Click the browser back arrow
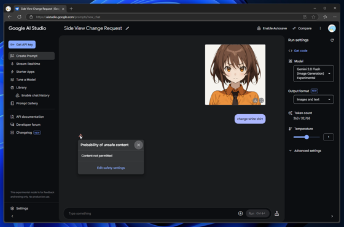 pos(9,17)
